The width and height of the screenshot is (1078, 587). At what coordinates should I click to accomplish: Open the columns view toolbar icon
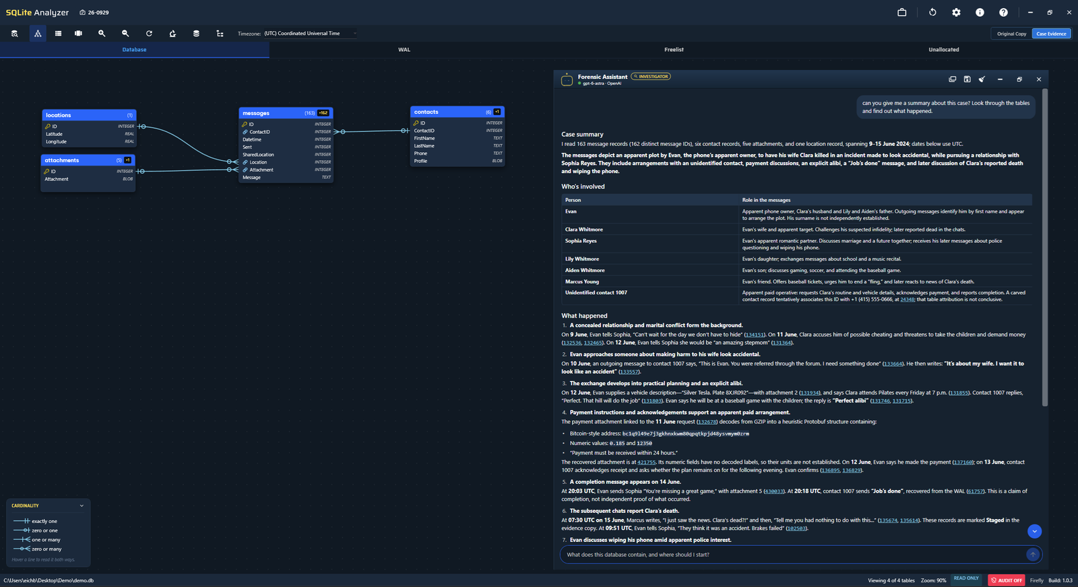tap(78, 34)
